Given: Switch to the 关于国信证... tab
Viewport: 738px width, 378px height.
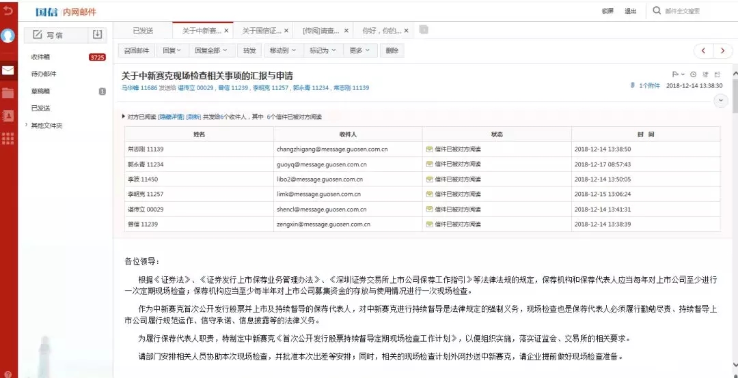Looking at the screenshot, I should [262, 31].
